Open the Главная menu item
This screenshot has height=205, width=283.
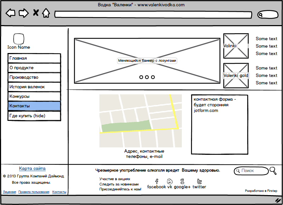pyautogui.click(x=34, y=58)
